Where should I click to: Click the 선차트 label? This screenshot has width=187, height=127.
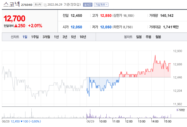15,37
